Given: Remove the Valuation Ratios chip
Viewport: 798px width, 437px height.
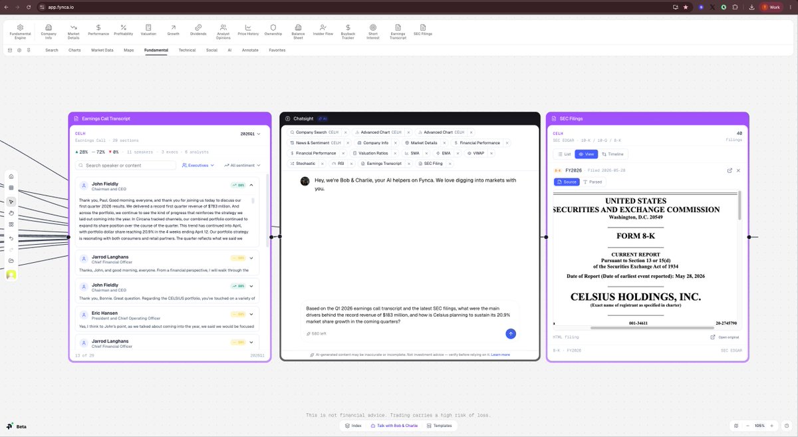Looking at the screenshot, I should click(395, 153).
